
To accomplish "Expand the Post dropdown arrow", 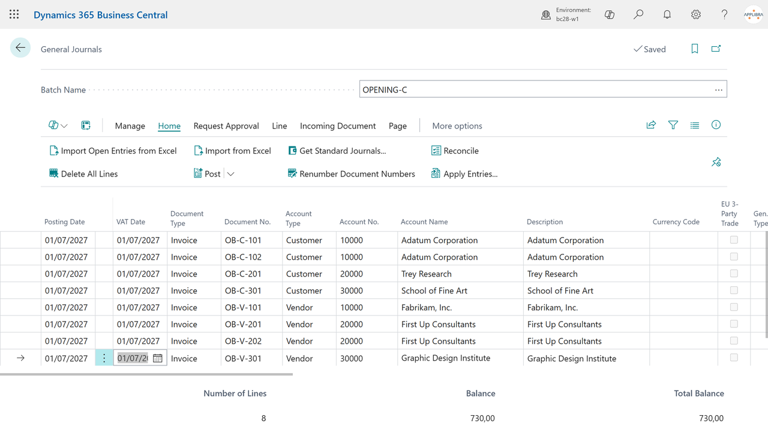I will [230, 174].
